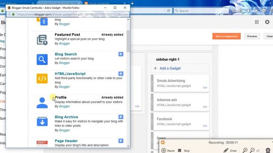Edit the Adsense ads gadget
Screen dimensions: 273x153
(x=205, y=107)
